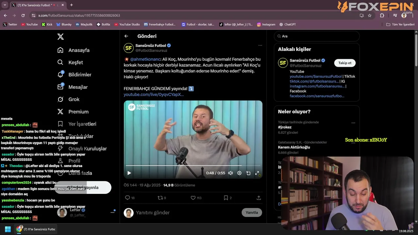This screenshot has height=235, width=418.
Task: Open Grok in the sidebar
Action: 68,99
